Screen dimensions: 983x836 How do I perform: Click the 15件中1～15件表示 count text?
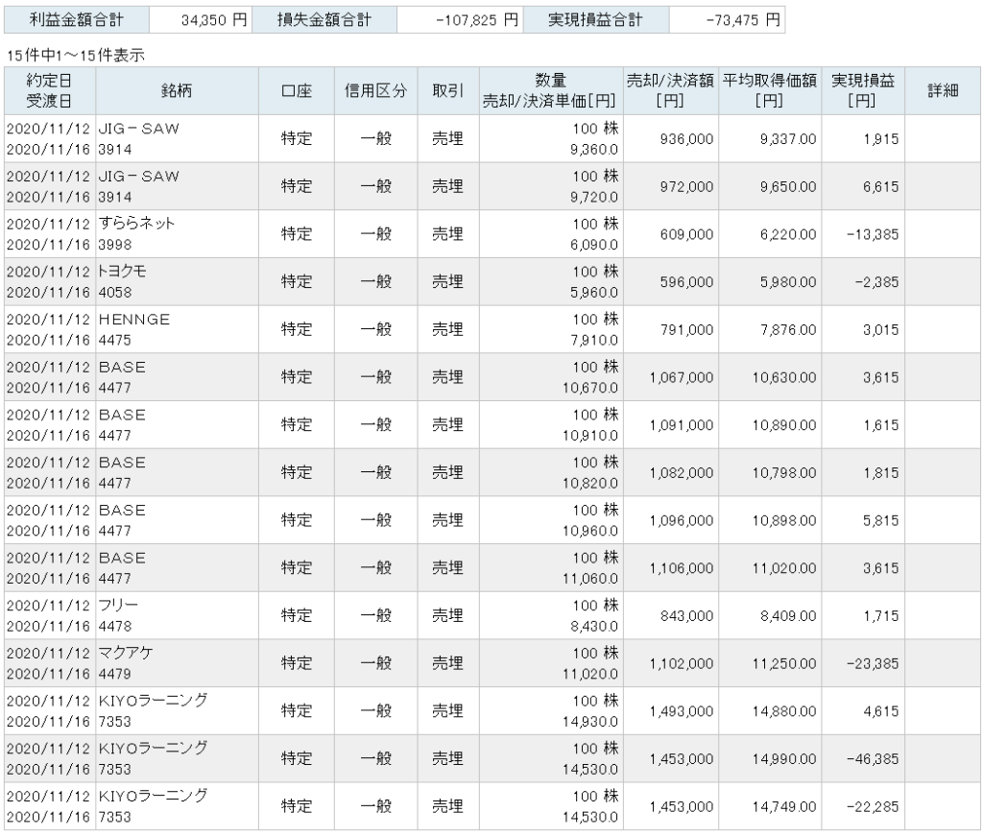(76, 56)
